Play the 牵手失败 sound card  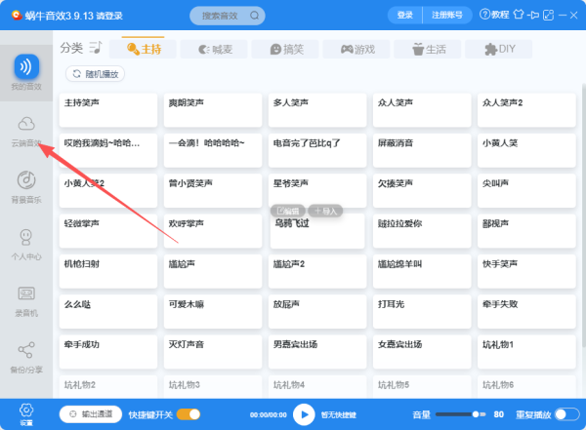coord(527,312)
